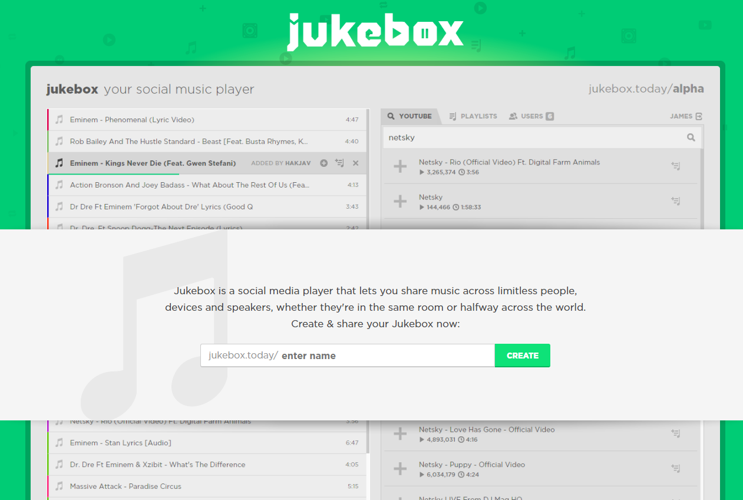743x500 pixels.
Task: Click the enter name input field
Action: click(348, 356)
